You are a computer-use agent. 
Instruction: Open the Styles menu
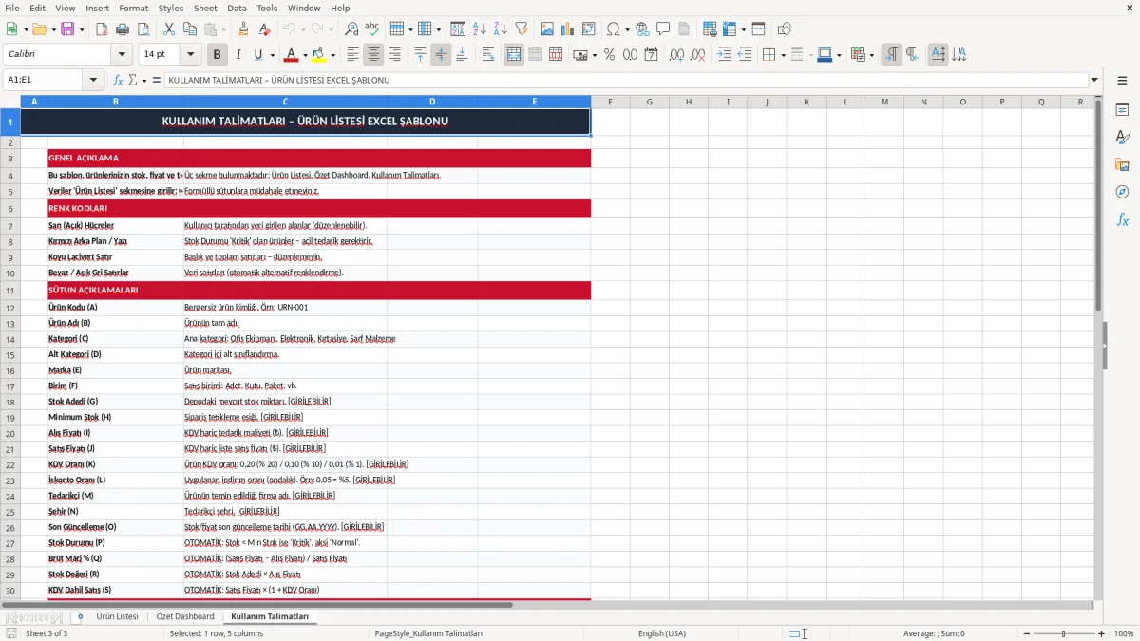(x=171, y=8)
